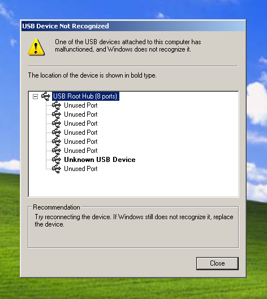267x299 pixels.
Task: Select the fifth Unused Port label
Action: tap(81, 142)
